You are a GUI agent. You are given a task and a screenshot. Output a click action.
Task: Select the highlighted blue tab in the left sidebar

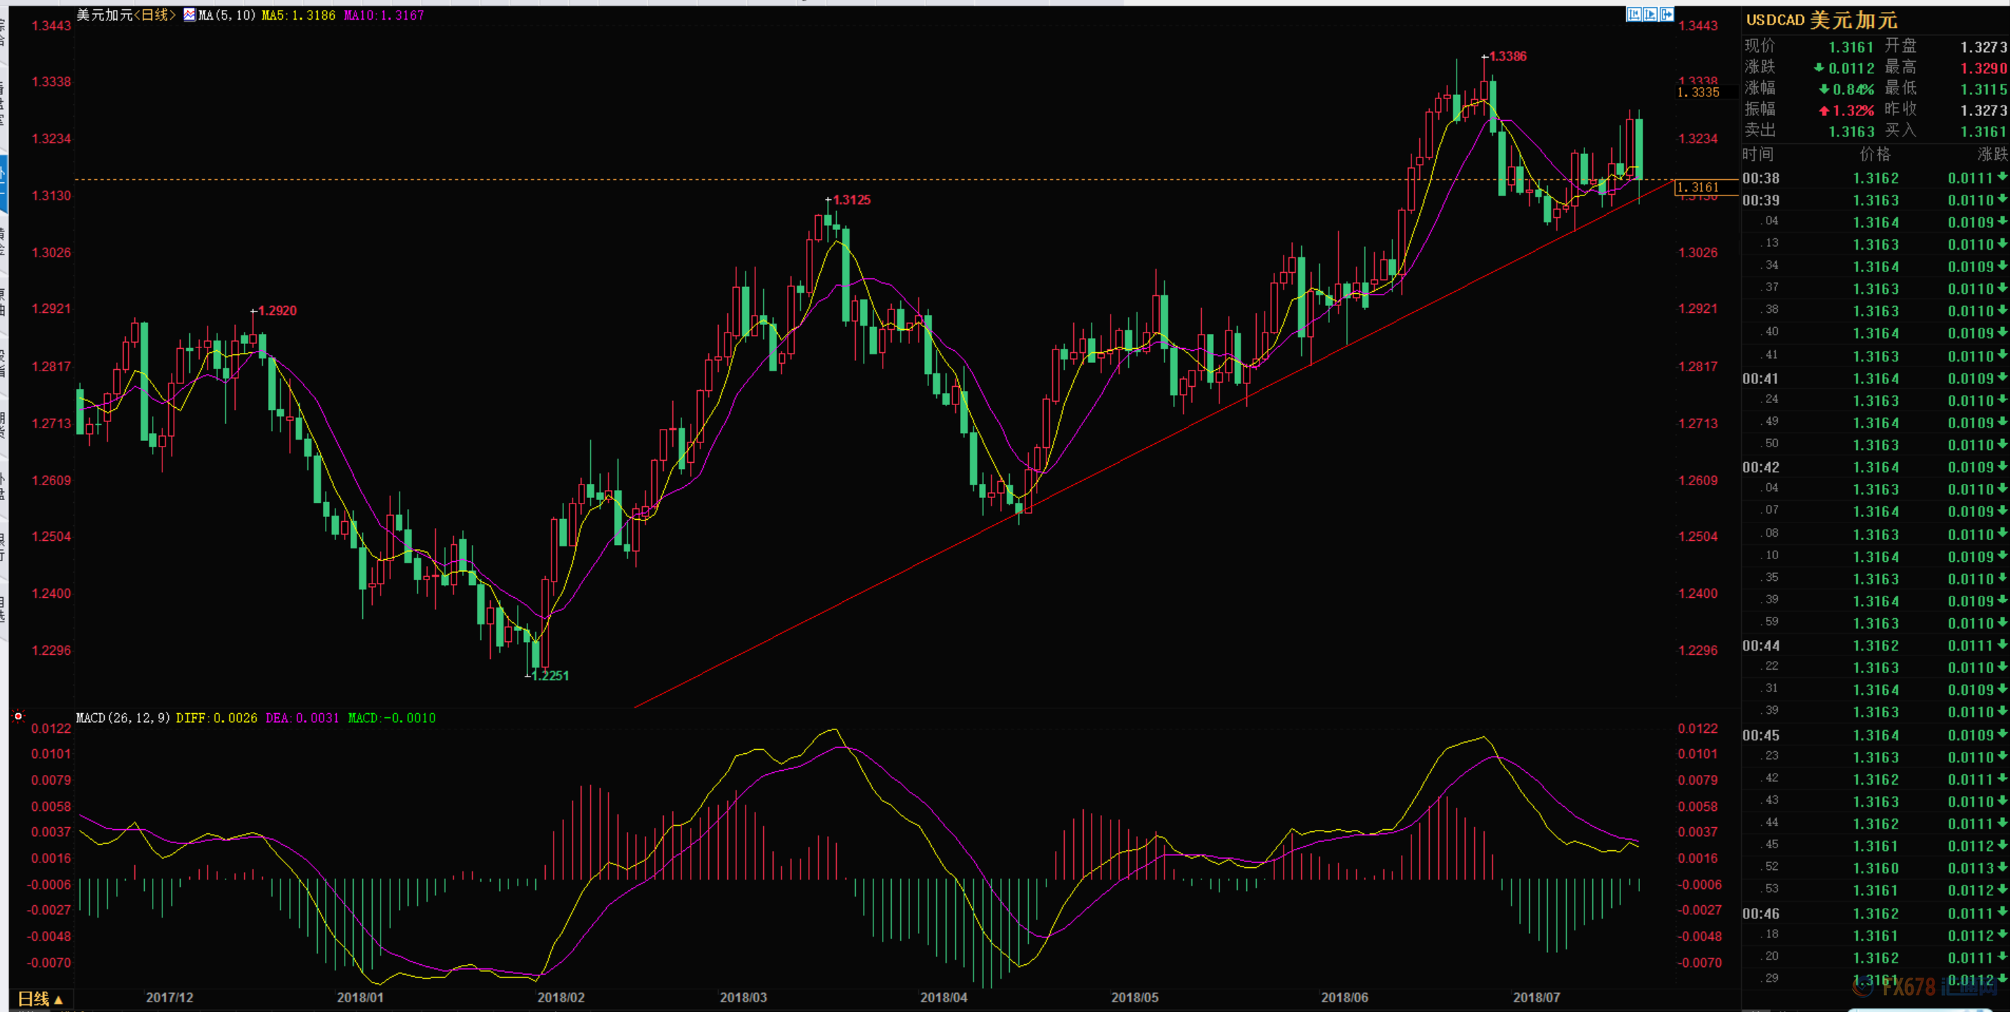point(3,184)
